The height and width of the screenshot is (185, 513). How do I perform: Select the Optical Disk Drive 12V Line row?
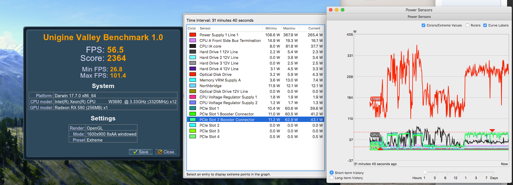point(255,91)
